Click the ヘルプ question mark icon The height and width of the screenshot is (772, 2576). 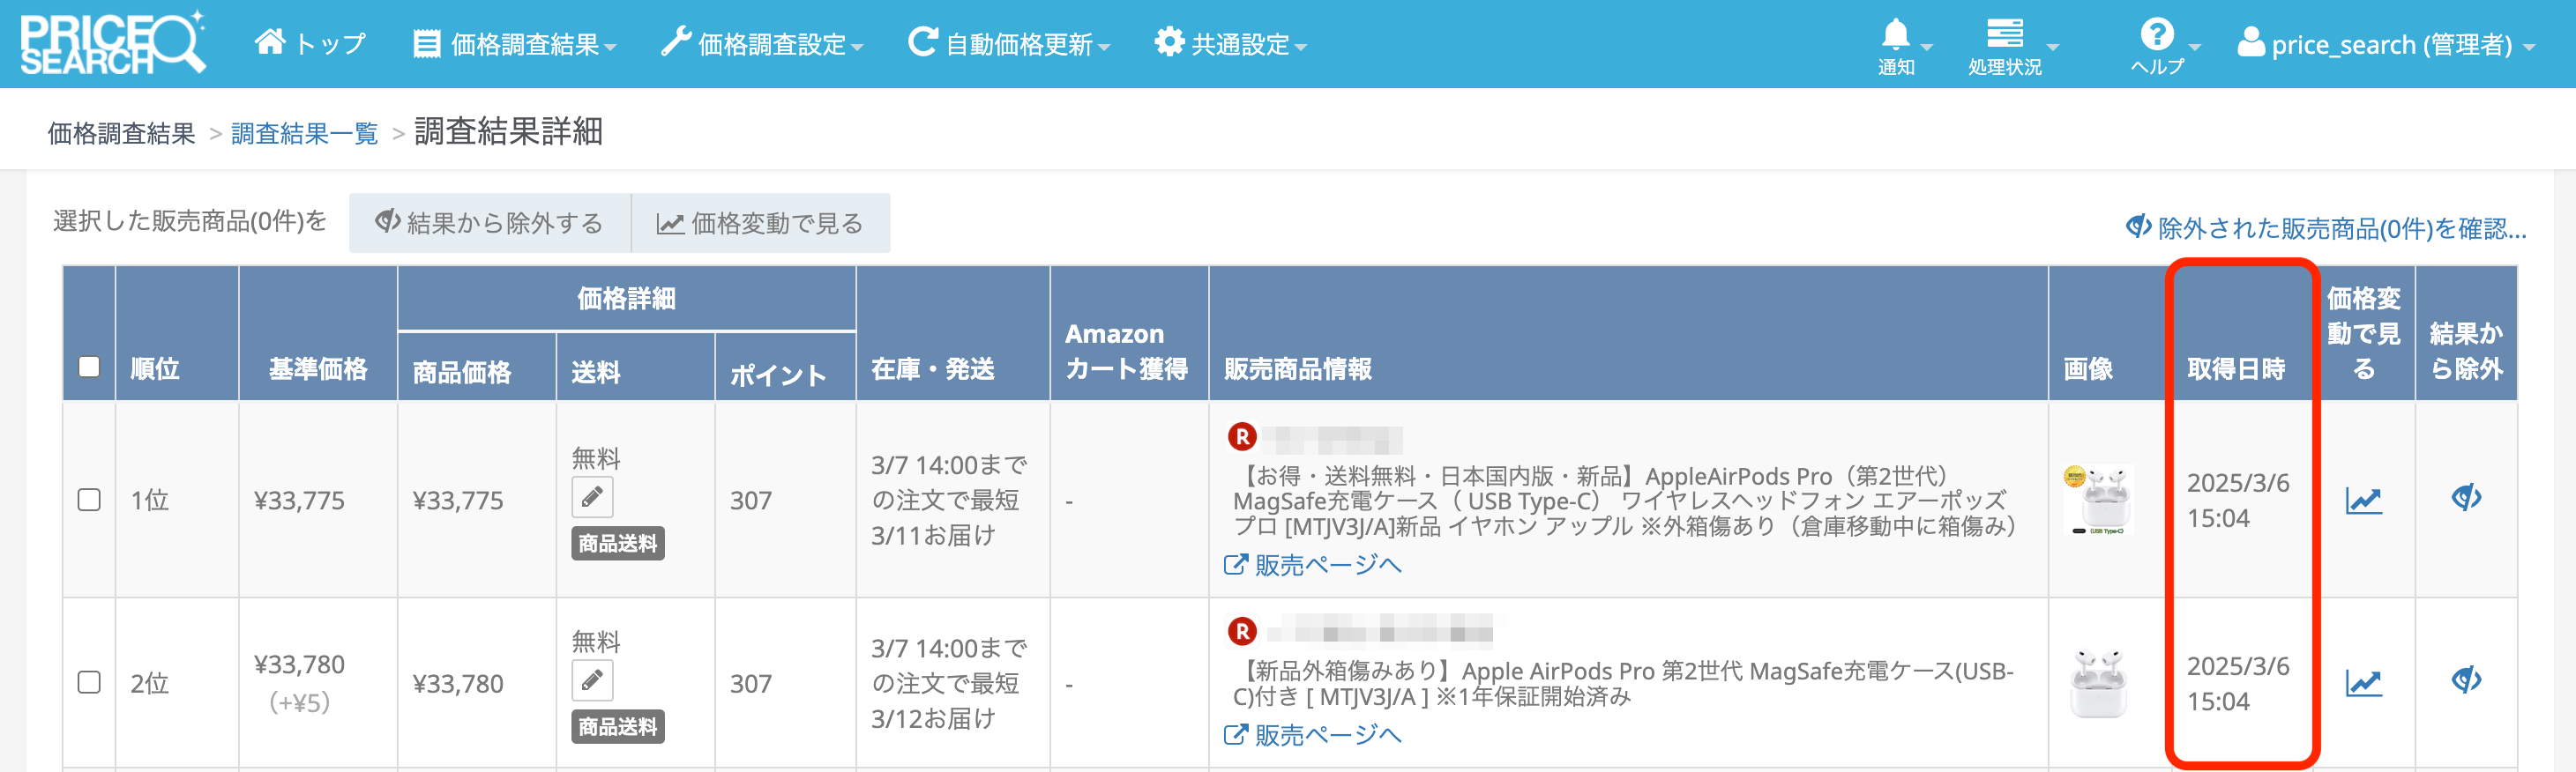2156,36
